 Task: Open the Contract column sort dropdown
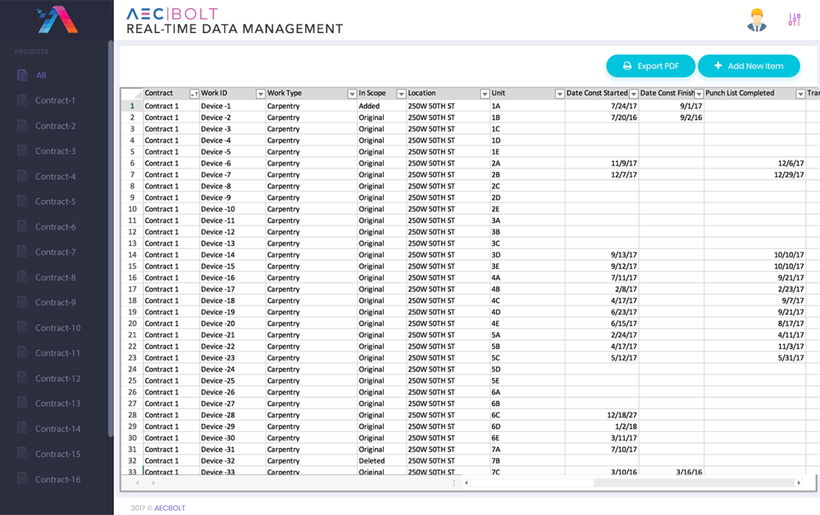(194, 94)
